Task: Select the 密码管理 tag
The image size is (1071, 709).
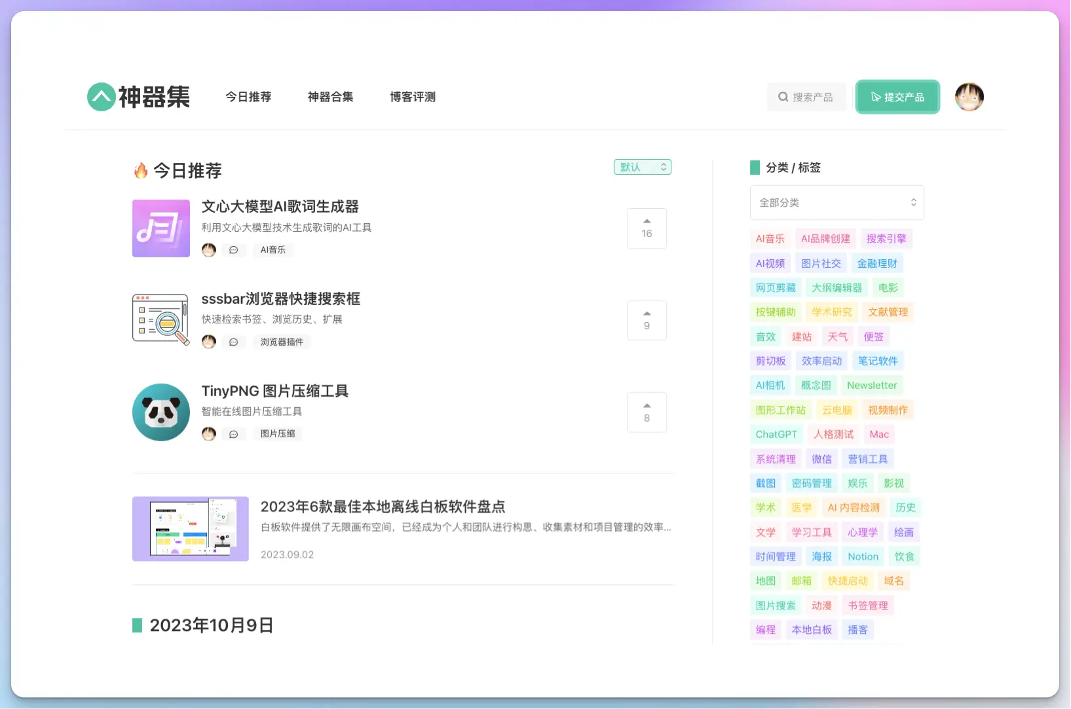Action: pos(812,483)
